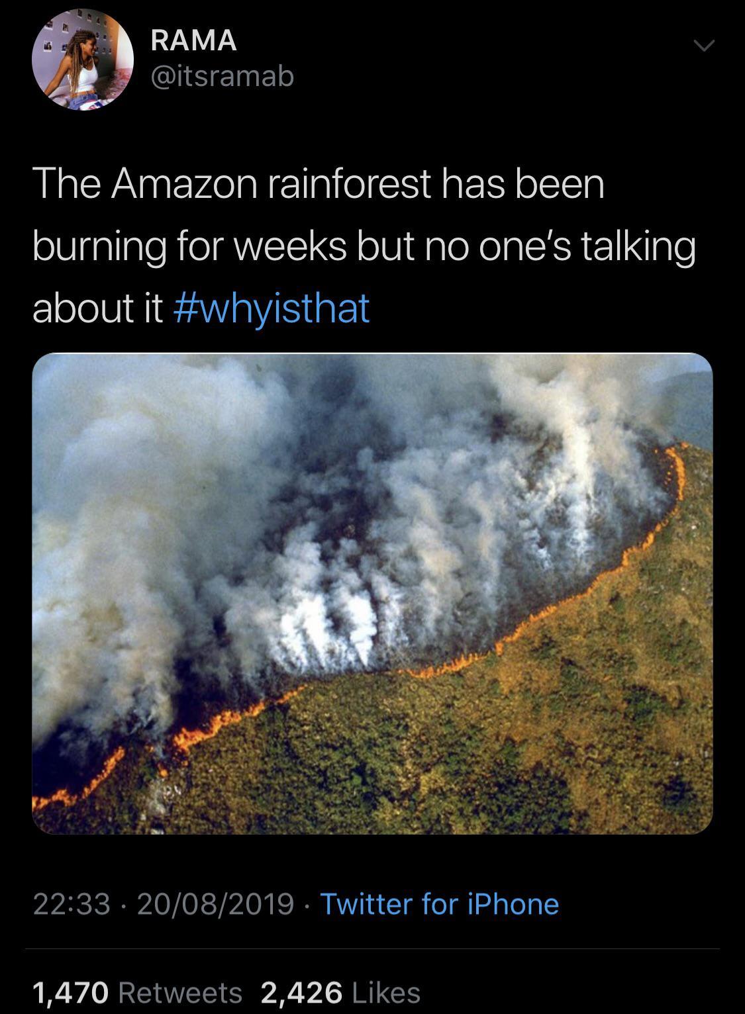Open the #whyisthat hashtag
The image size is (745, 1014).
coord(272,308)
